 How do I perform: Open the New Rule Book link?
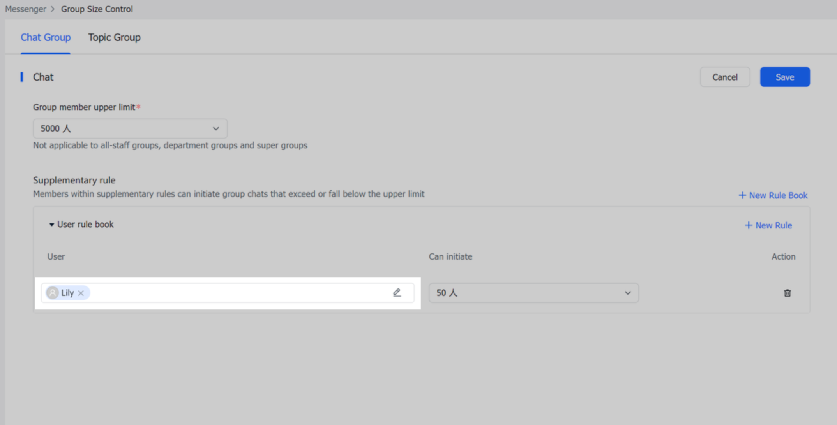777,195
